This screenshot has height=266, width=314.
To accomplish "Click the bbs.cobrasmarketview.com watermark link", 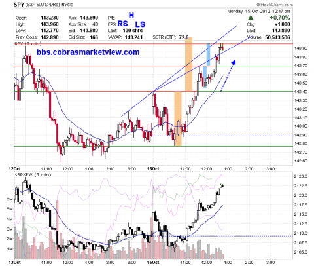I will click(x=88, y=52).
